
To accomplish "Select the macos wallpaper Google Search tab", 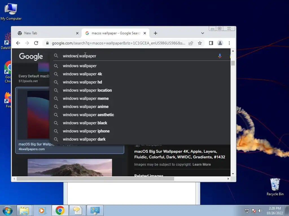I will coord(115,33).
